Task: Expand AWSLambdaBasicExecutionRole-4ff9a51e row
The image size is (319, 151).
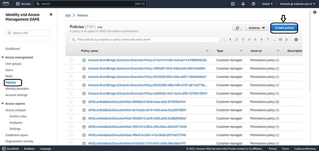Action: pos(84,135)
